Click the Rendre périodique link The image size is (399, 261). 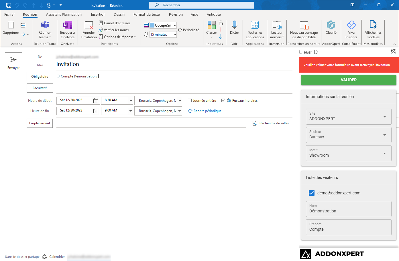[207, 111]
